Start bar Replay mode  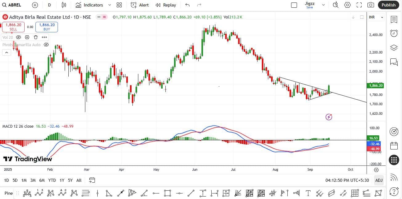(166, 5)
